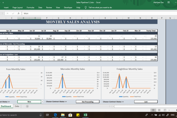Click the volume speaker tray icon
This screenshot has height=118, width=177.
pyautogui.click(x=163, y=115)
